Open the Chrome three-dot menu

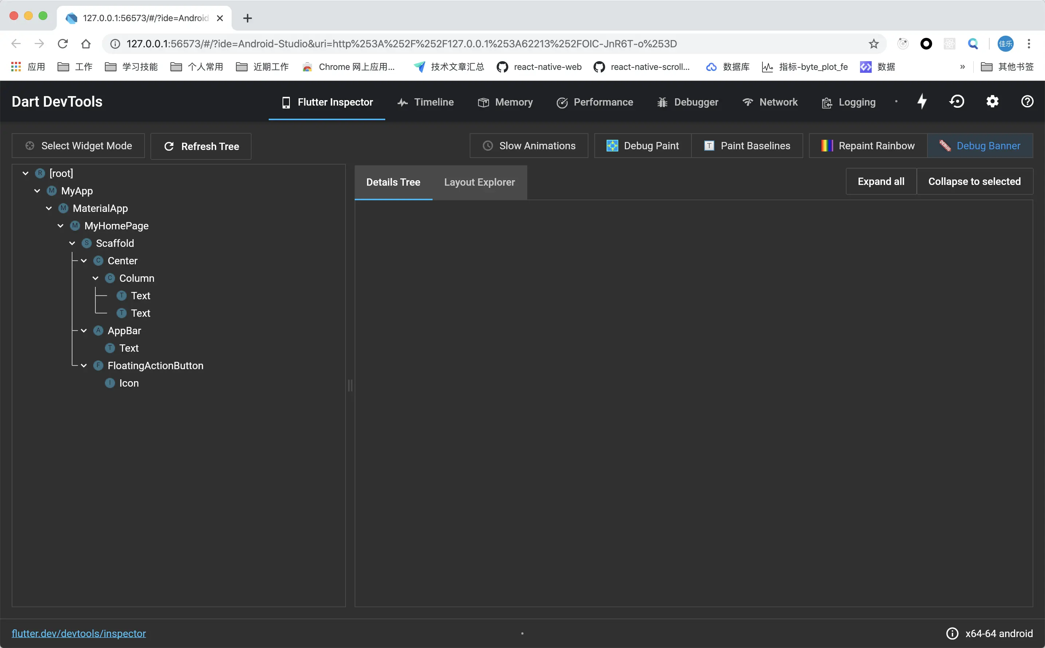click(x=1029, y=44)
